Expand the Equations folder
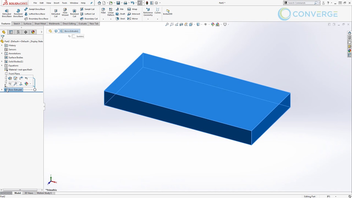 (2, 66)
